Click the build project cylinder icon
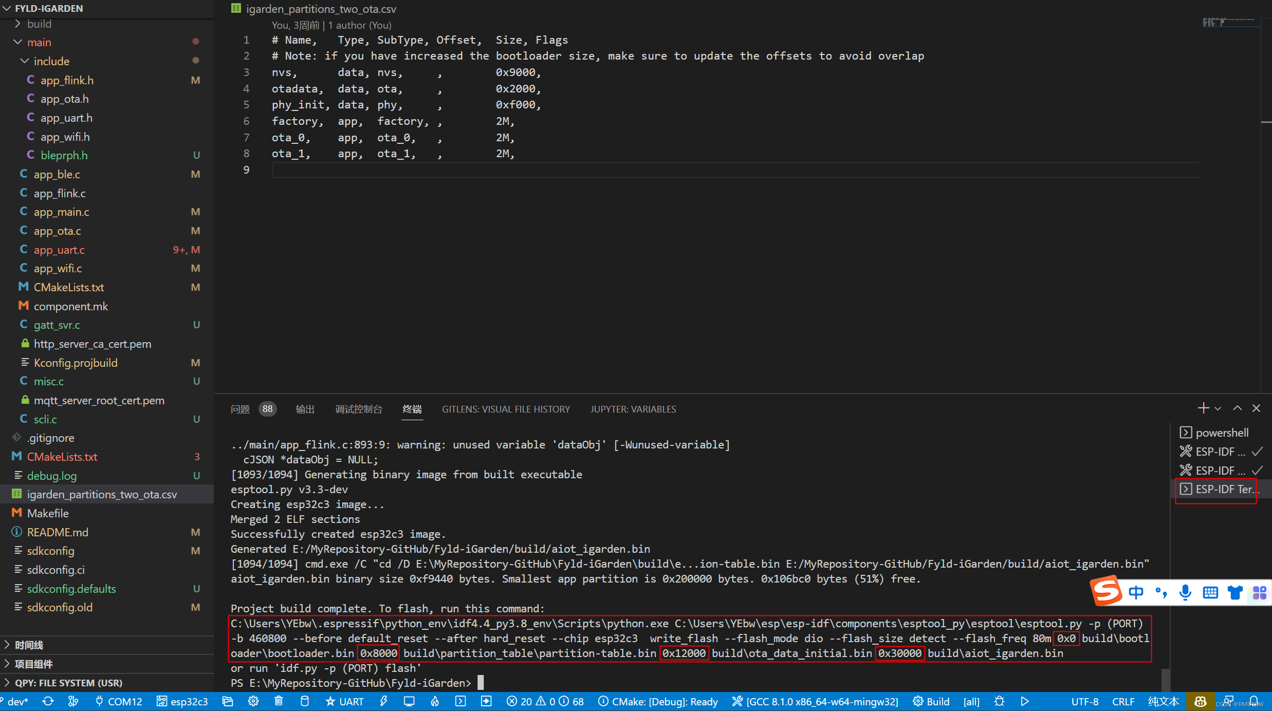The height and width of the screenshot is (712, 1272). [x=304, y=701]
